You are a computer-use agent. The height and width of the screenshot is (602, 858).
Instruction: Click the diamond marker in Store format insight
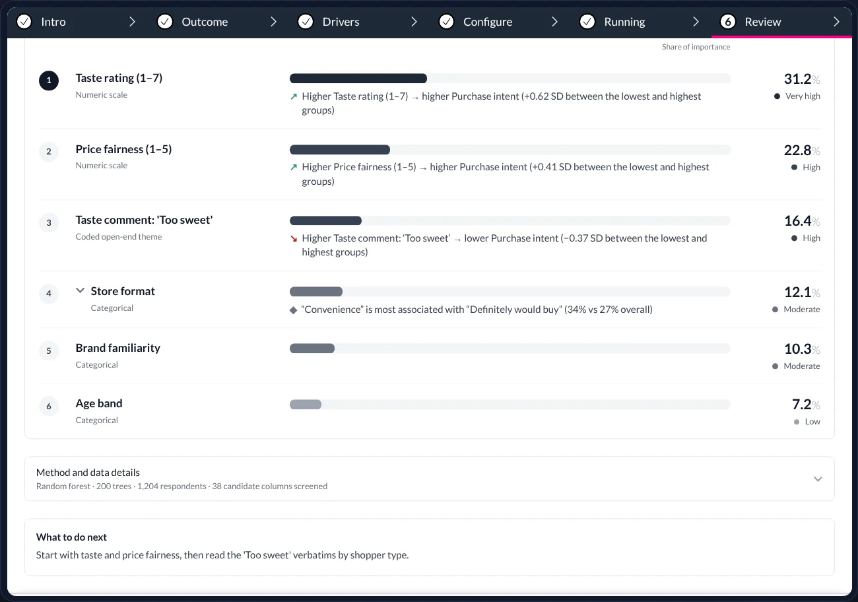click(294, 310)
